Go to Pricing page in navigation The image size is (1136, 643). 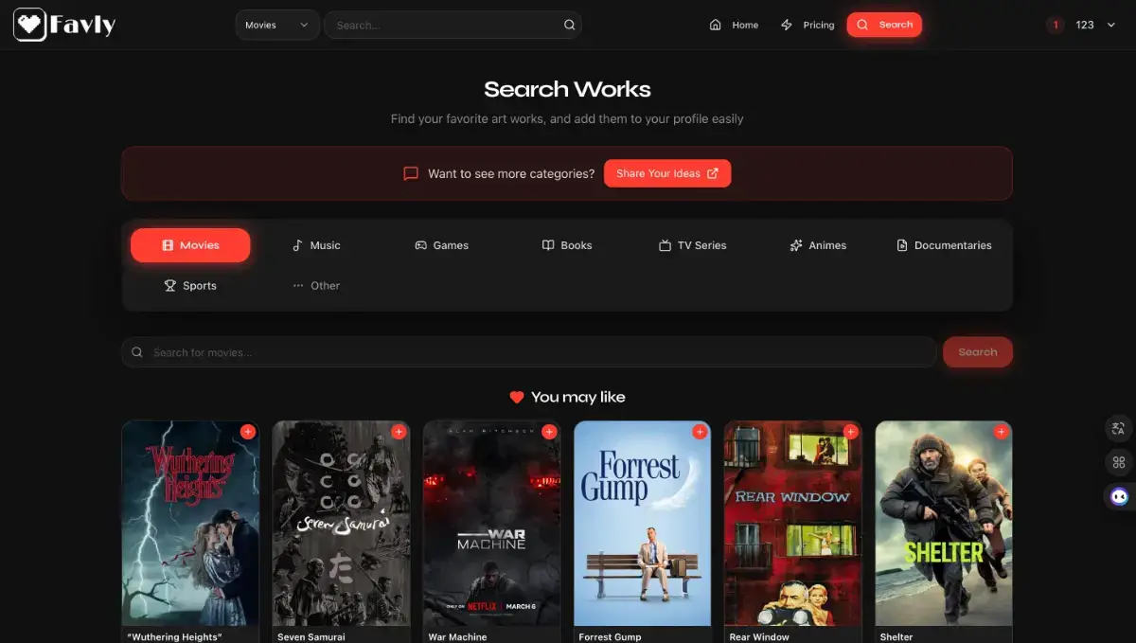808,26
